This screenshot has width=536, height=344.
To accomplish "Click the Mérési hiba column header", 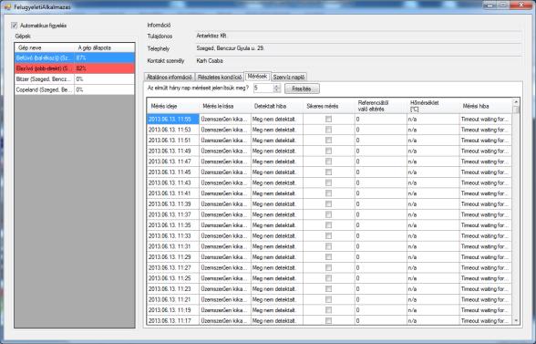I will coord(486,106).
